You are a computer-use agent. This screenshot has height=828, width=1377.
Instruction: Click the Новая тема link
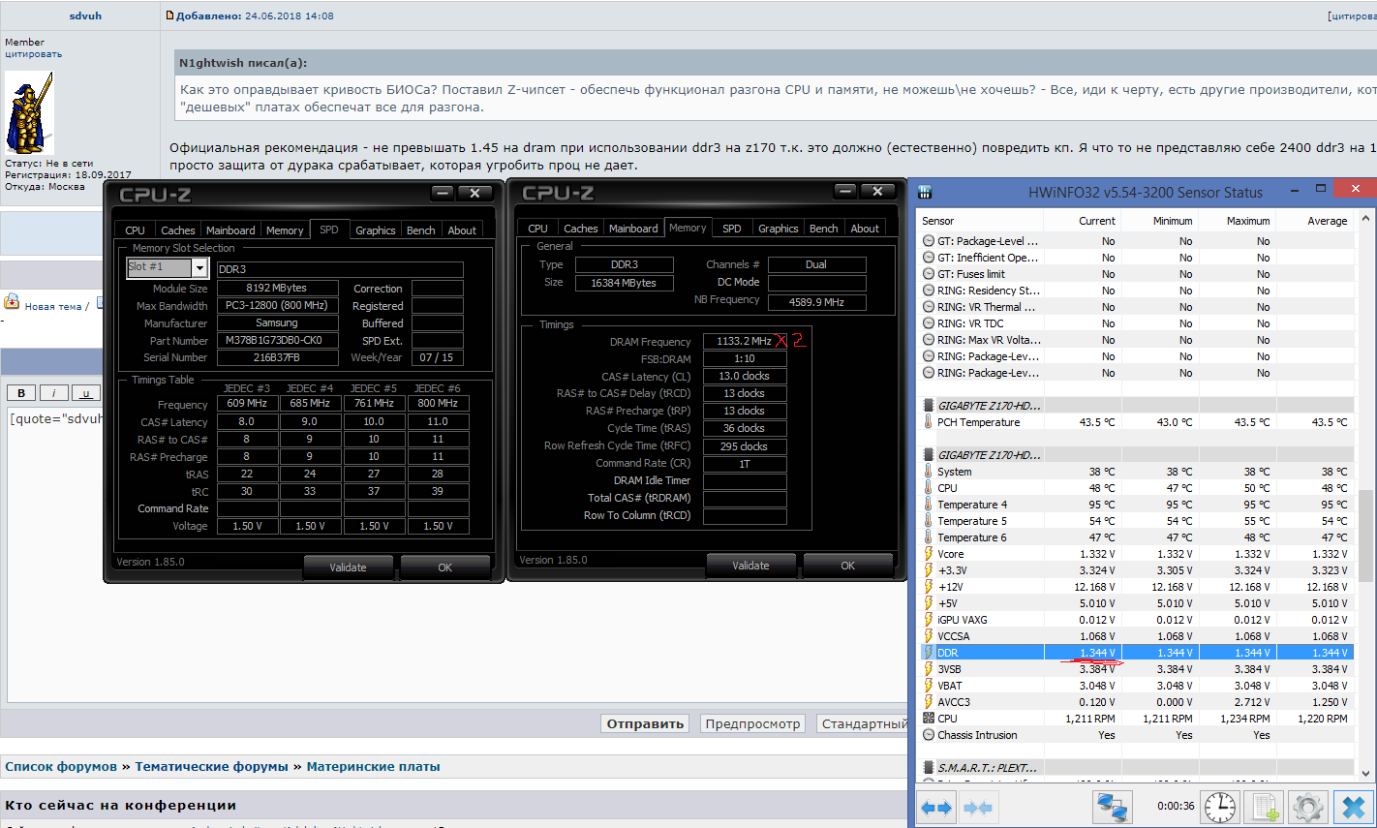pyautogui.click(x=53, y=306)
